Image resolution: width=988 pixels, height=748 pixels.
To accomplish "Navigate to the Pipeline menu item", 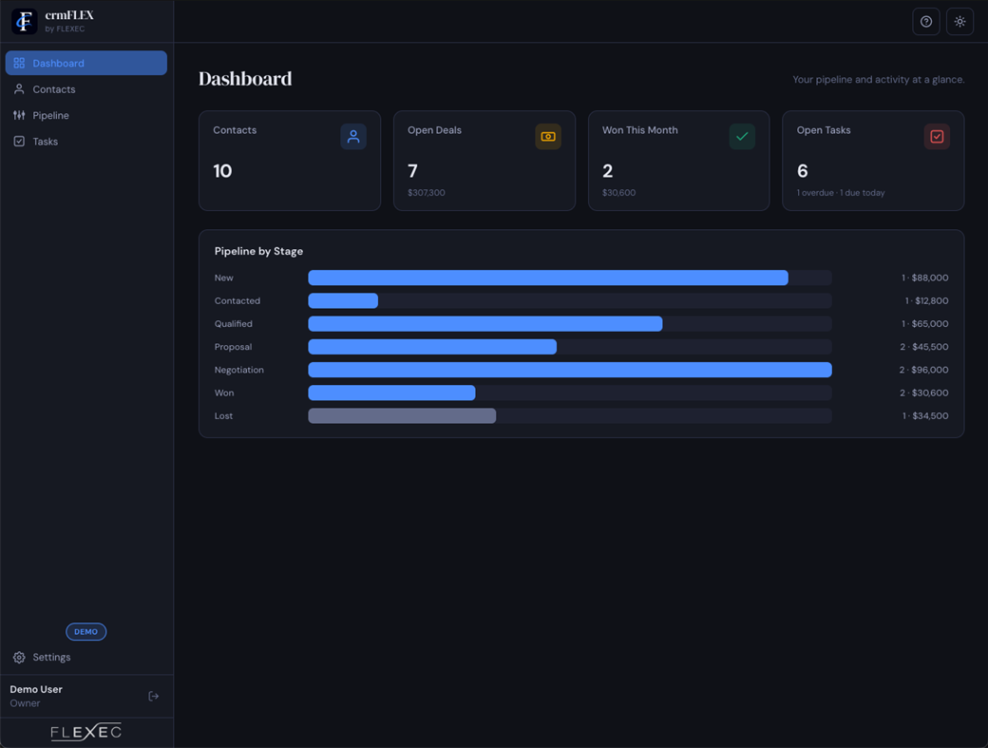I will (86, 115).
